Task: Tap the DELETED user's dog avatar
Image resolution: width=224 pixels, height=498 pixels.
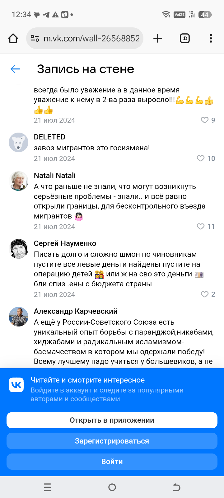Action: [x=19, y=143]
